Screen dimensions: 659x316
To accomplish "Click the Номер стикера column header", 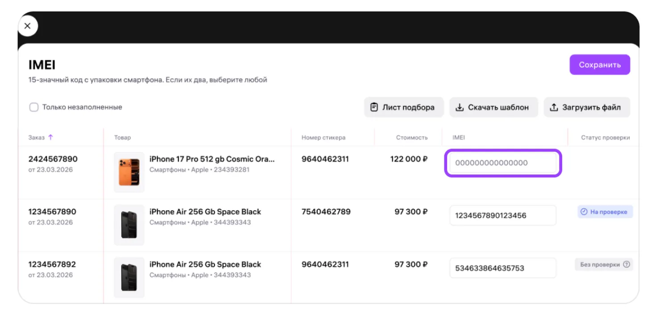I will coord(323,137).
